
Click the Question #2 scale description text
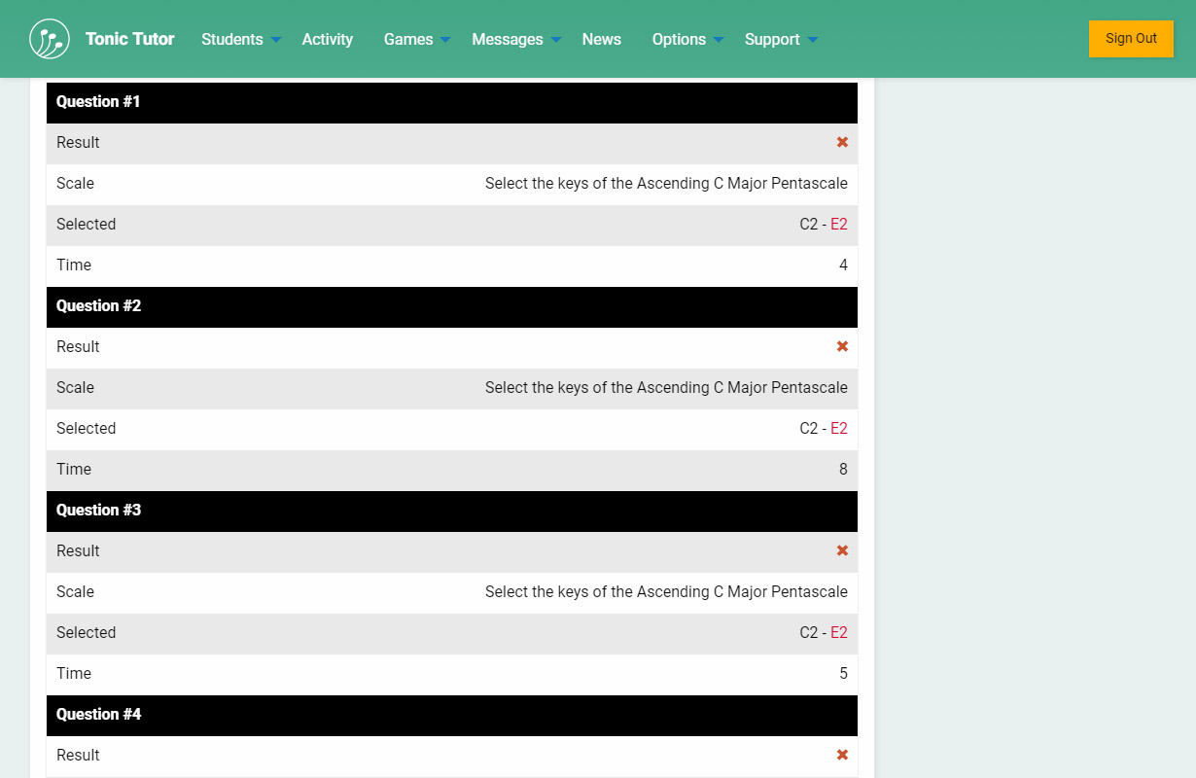tap(666, 387)
